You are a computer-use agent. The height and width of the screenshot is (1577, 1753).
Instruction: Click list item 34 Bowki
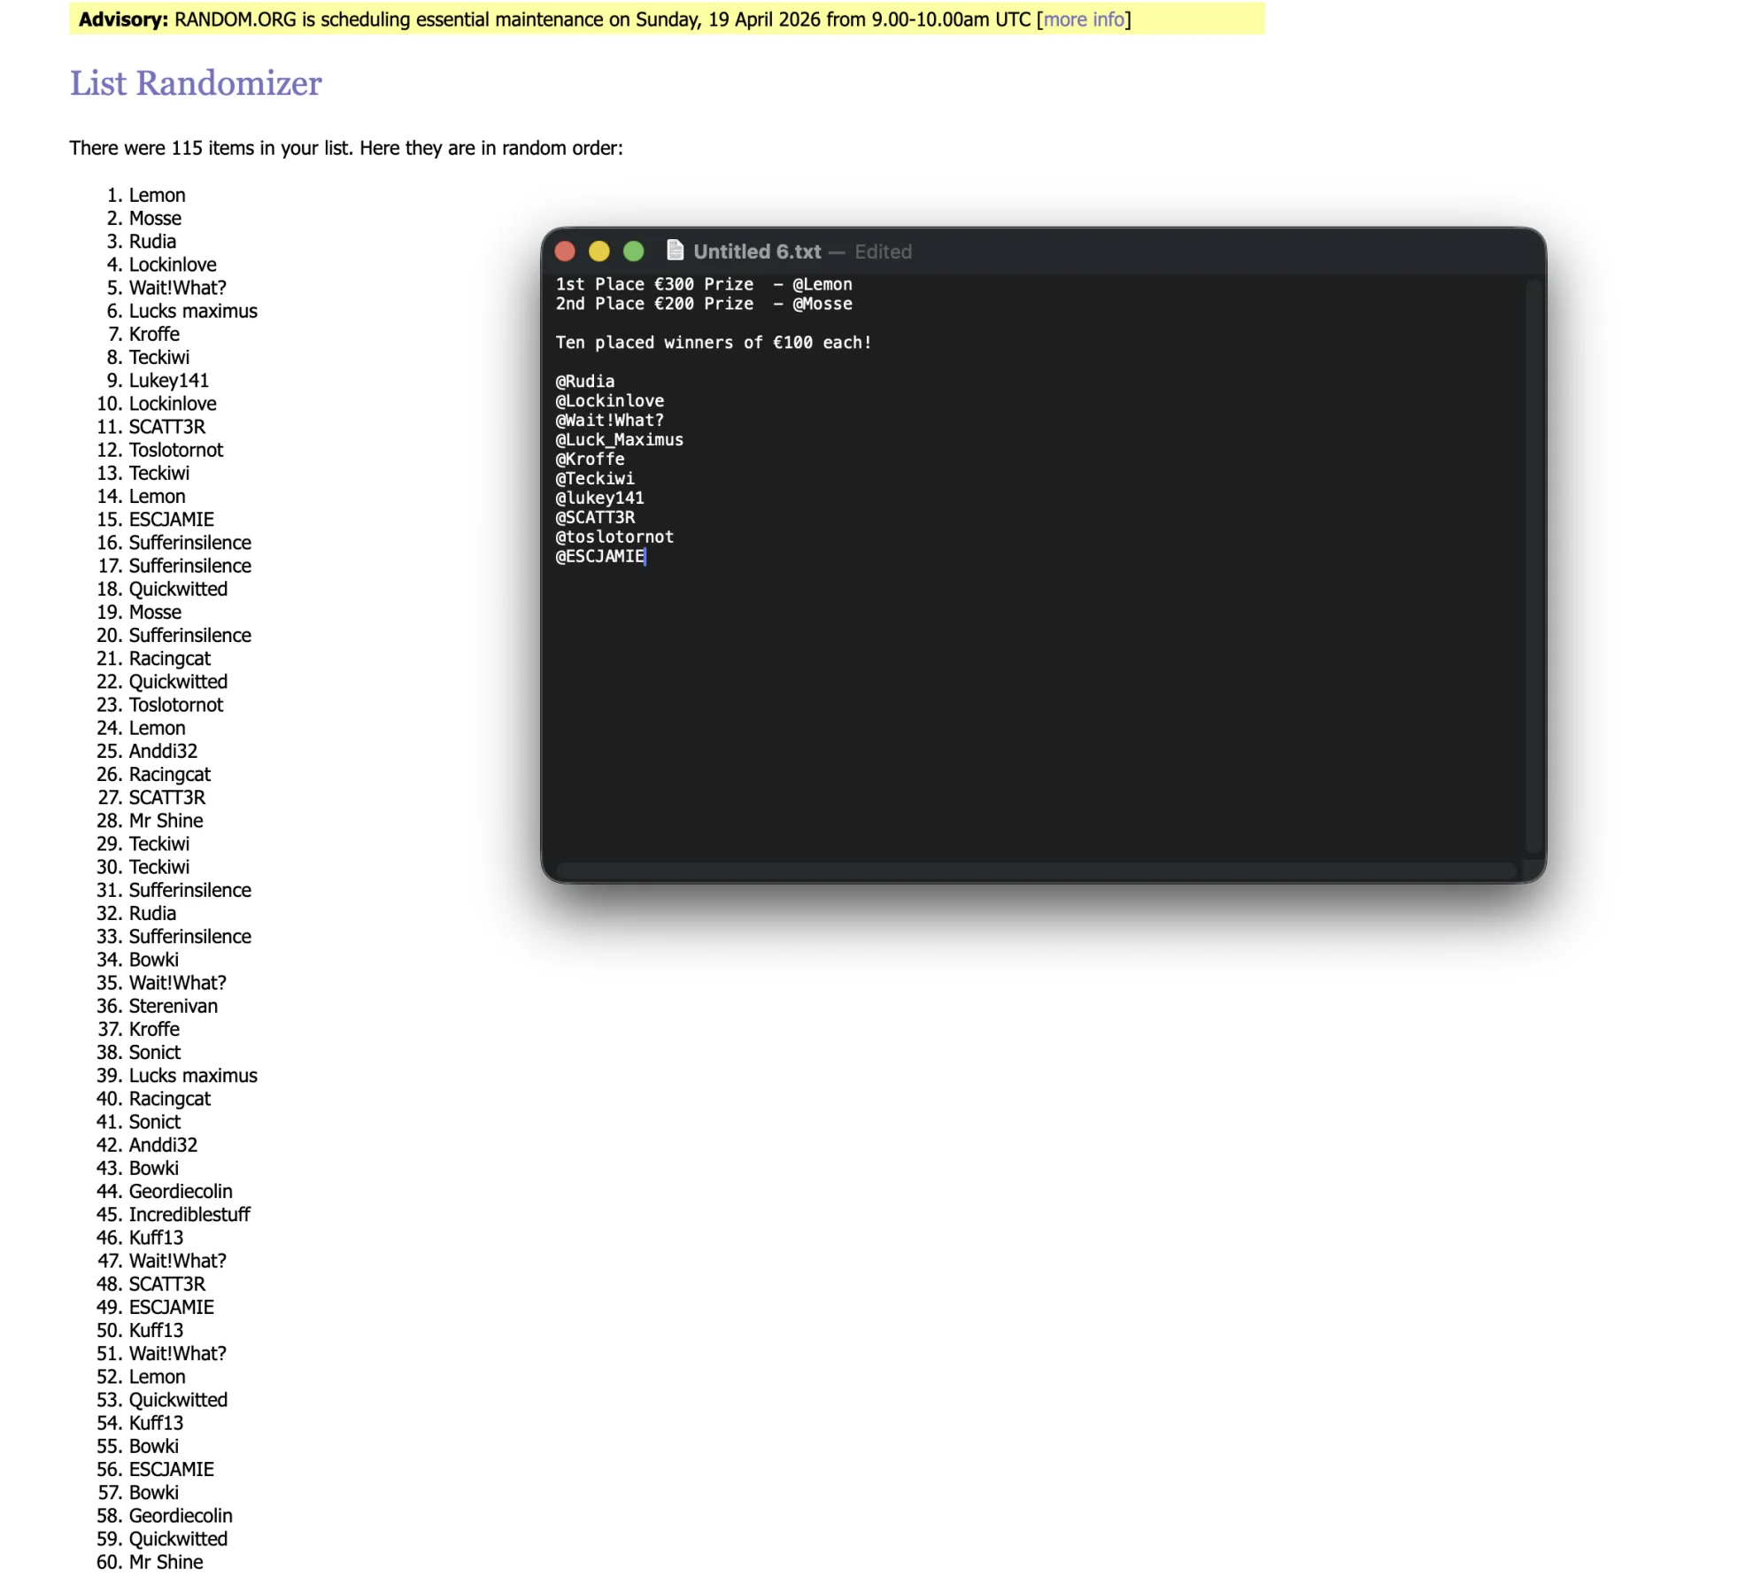coord(153,960)
